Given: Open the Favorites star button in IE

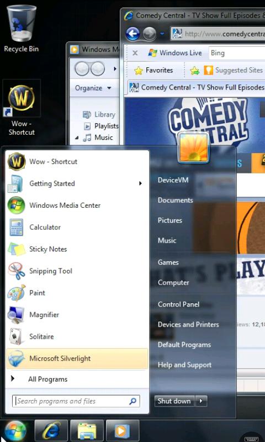Looking at the screenshot, I should (153, 70).
